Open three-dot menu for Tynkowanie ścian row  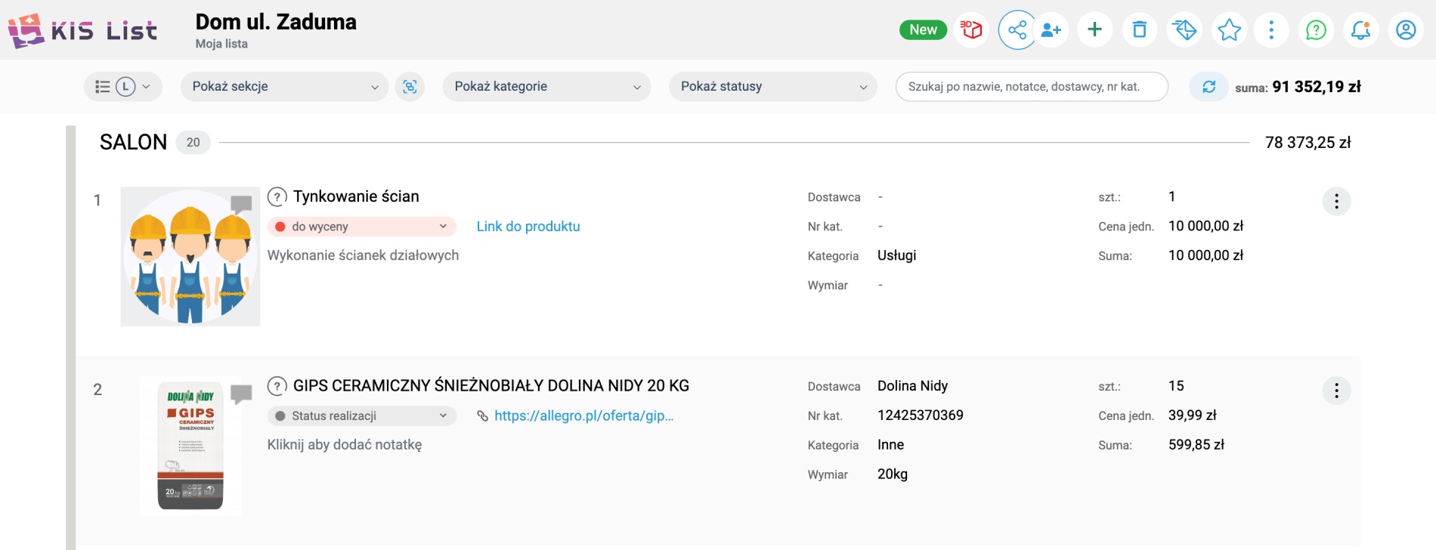click(1336, 202)
